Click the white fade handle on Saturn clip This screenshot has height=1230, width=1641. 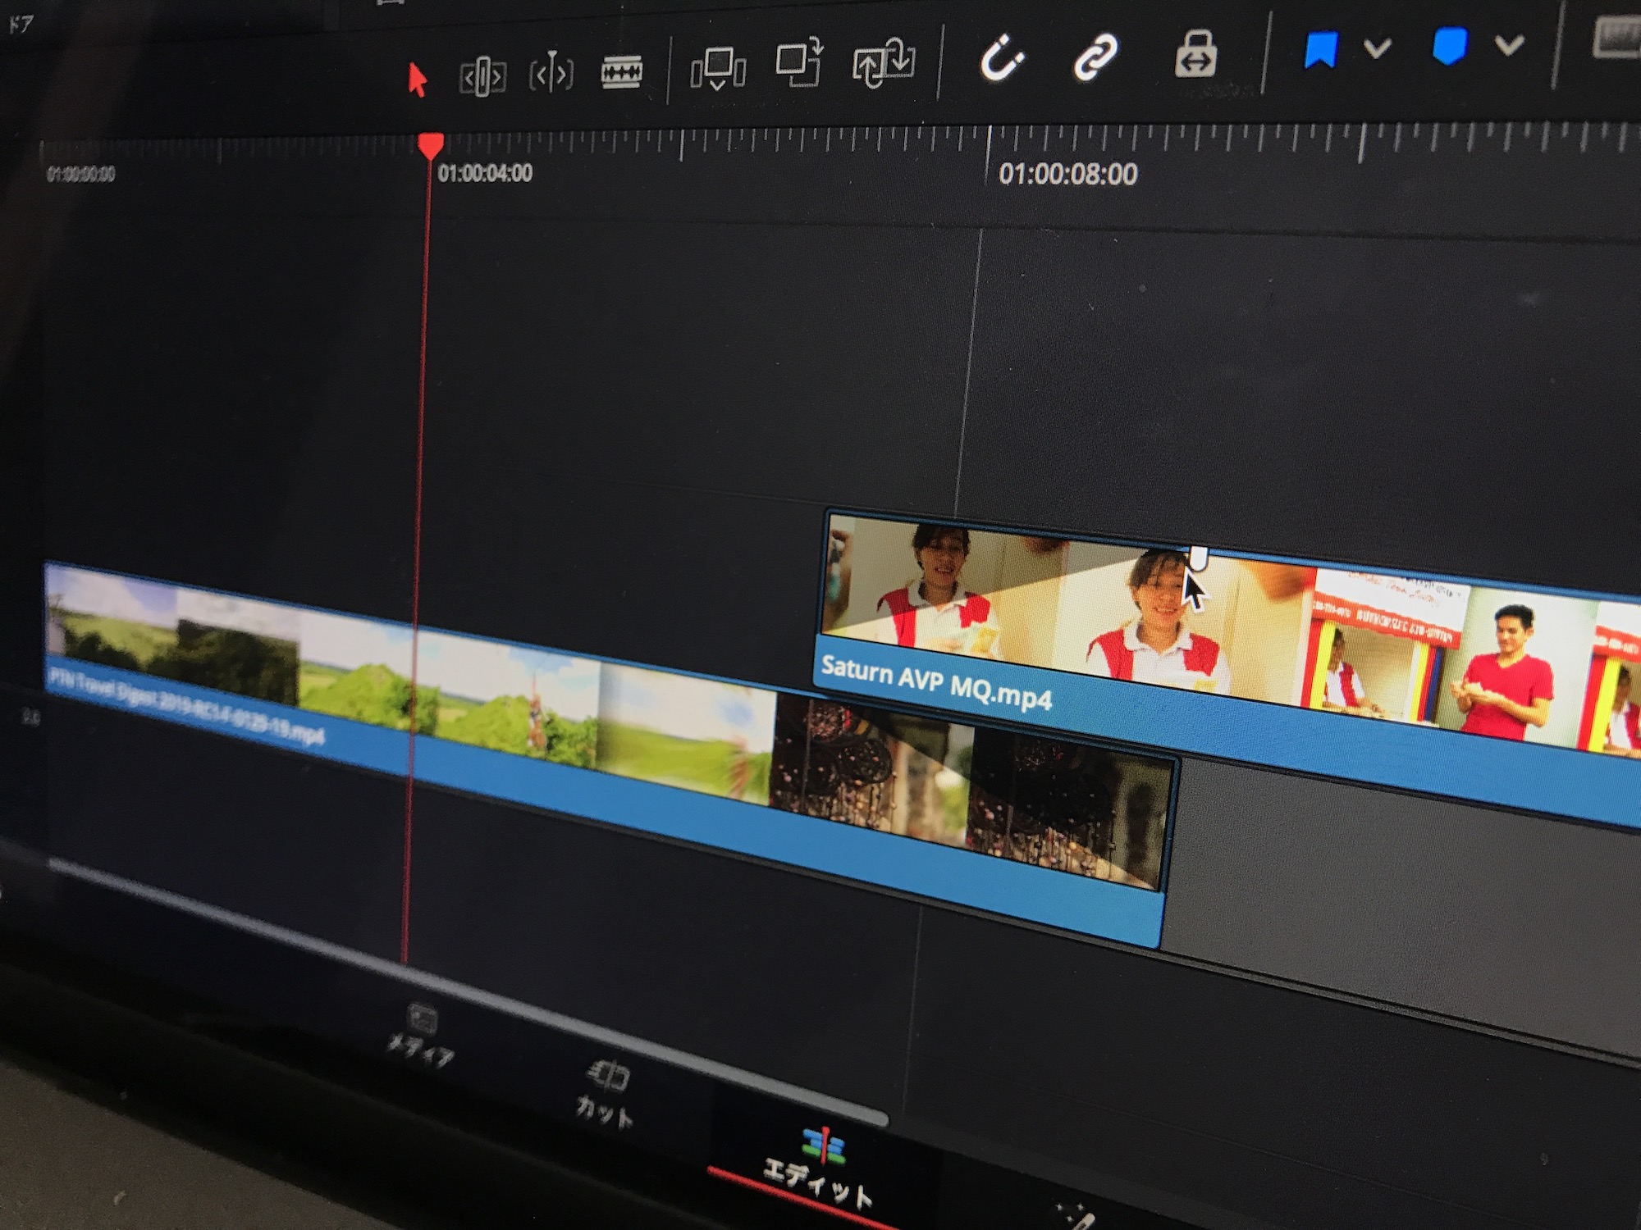point(1198,557)
